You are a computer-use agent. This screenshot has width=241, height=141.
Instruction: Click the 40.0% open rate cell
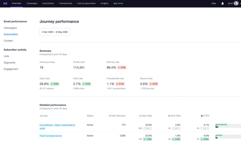[x=149, y=125]
